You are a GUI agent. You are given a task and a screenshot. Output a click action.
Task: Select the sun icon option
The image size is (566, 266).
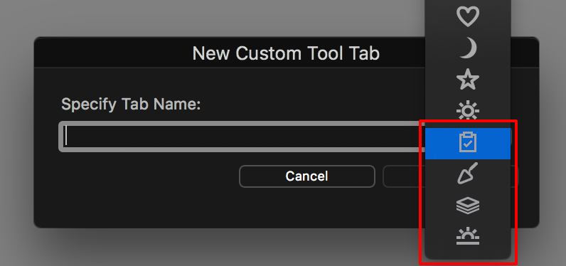[x=468, y=110]
